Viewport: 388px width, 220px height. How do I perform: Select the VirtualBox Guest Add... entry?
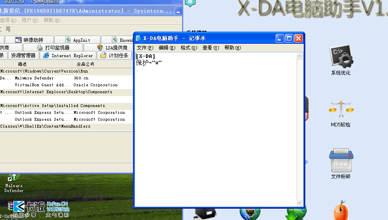click(x=66, y=85)
